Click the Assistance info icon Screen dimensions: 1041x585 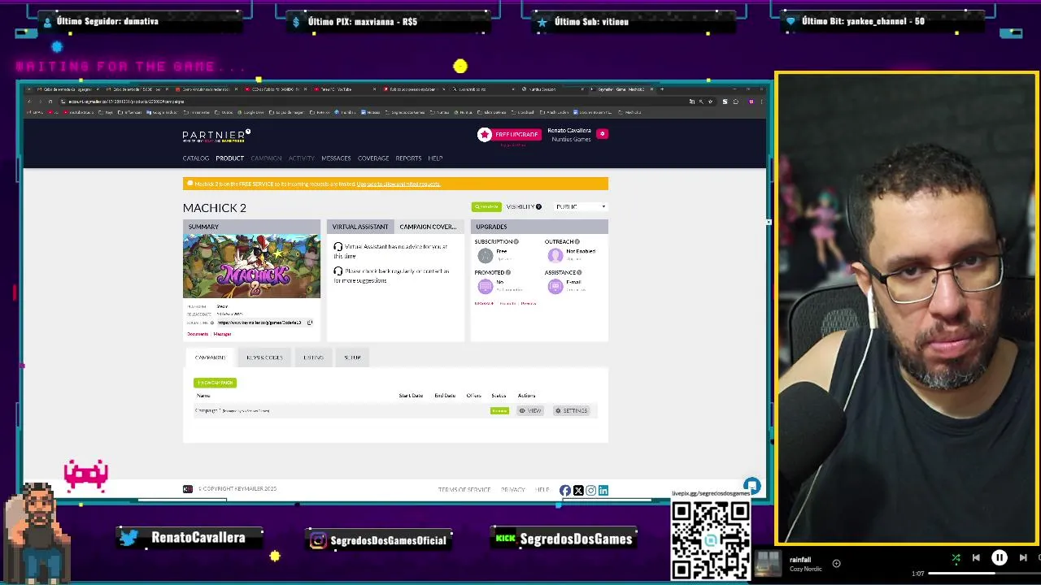(x=579, y=272)
